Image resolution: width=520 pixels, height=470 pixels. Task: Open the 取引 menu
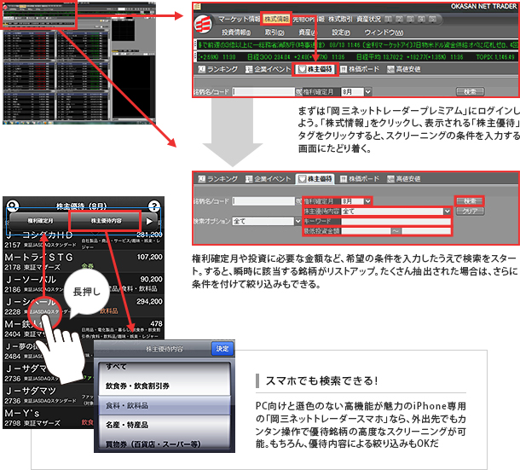point(274,32)
